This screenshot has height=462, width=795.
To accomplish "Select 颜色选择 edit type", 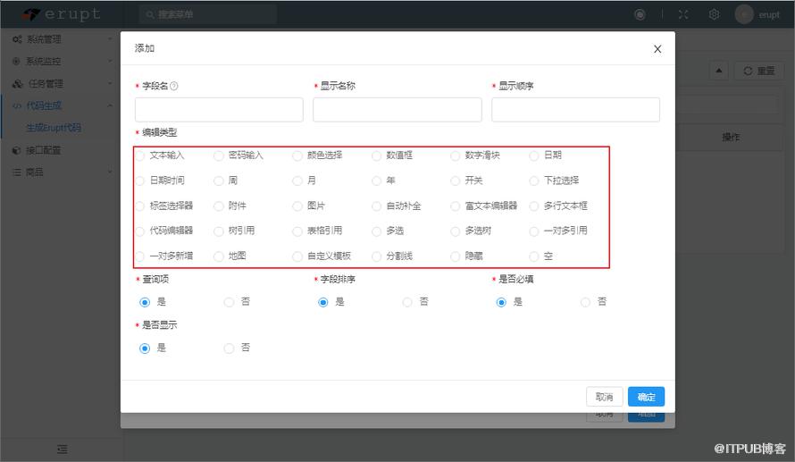I will click(x=297, y=155).
